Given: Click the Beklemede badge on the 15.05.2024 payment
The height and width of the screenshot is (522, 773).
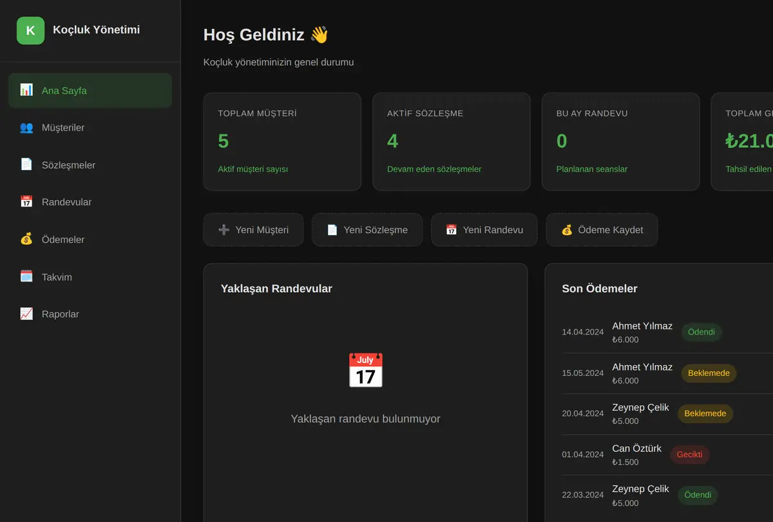Looking at the screenshot, I should pyautogui.click(x=709, y=373).
